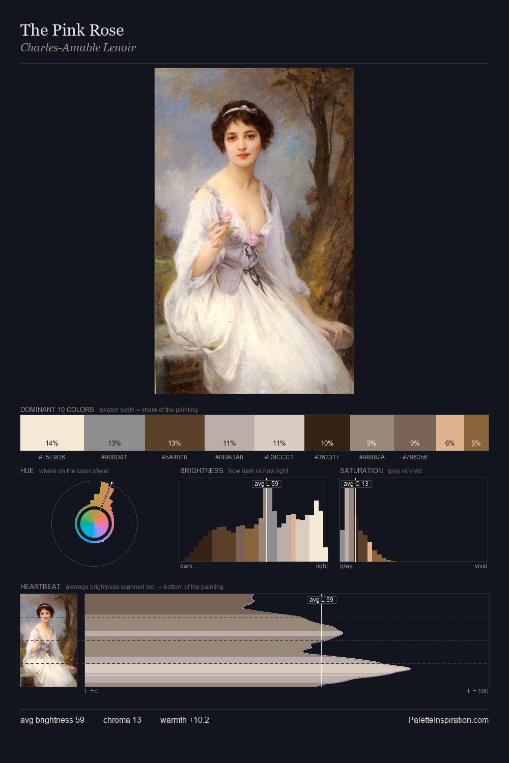Viewport: 509px width, 763px height.
Task: Click the 'SATURATION' section heading
Action: click(x=361, y=471)
